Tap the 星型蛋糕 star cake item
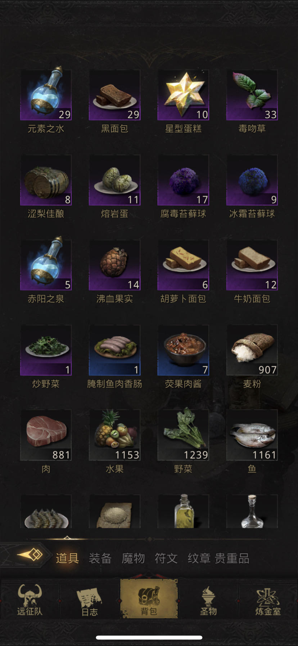The width and height of the screenshot is (298, 646). click(183, 95)
